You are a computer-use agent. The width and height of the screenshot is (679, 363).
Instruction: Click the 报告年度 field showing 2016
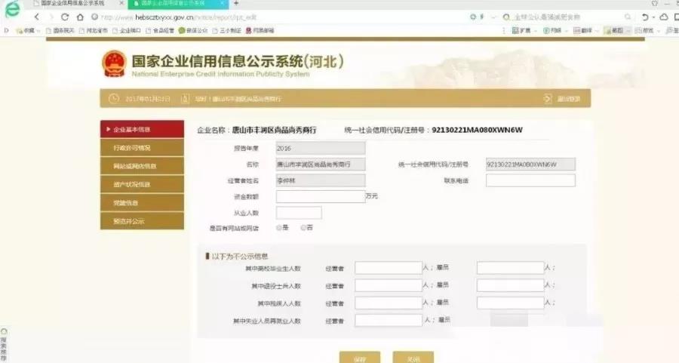tap(321, 148)
